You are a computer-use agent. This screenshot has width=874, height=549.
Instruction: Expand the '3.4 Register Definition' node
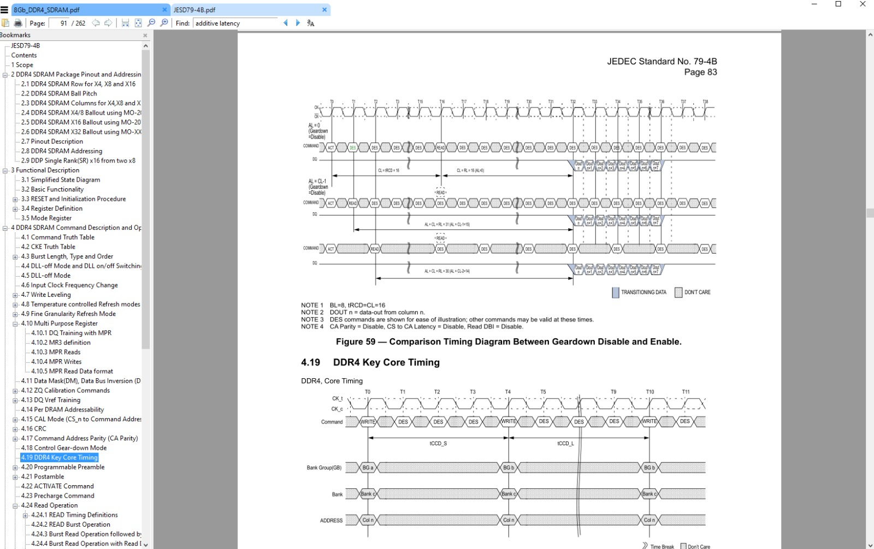15,209
